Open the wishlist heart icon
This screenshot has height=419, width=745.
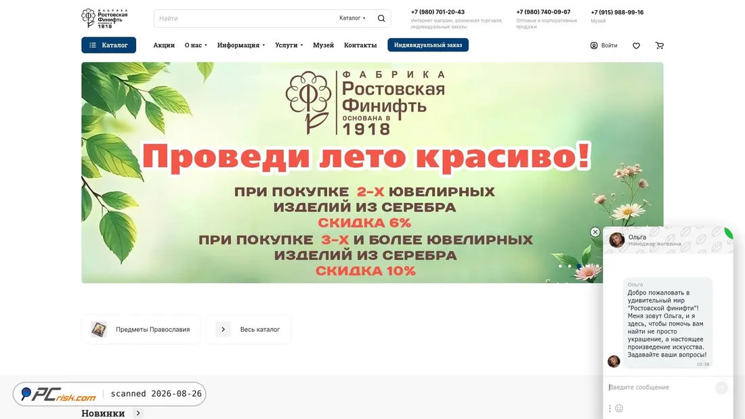point(636,45)
